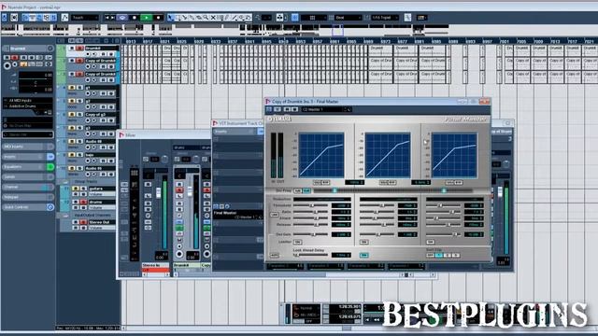Click the mid band Release slider in Final Master

coord(377,225)
